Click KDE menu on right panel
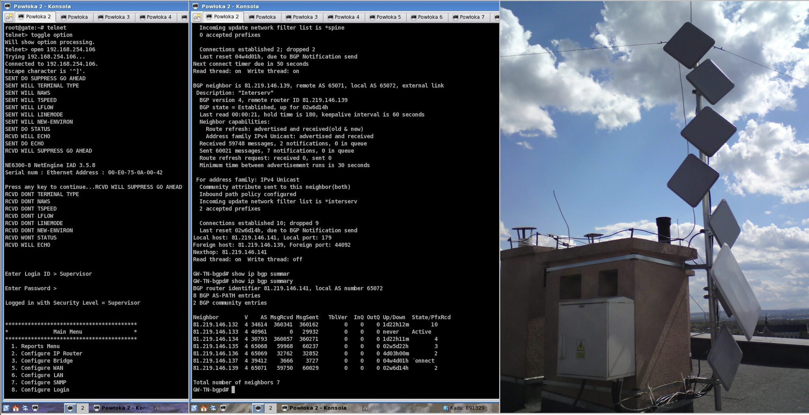The height and width of the screenshot is (415, 809). 194,408
